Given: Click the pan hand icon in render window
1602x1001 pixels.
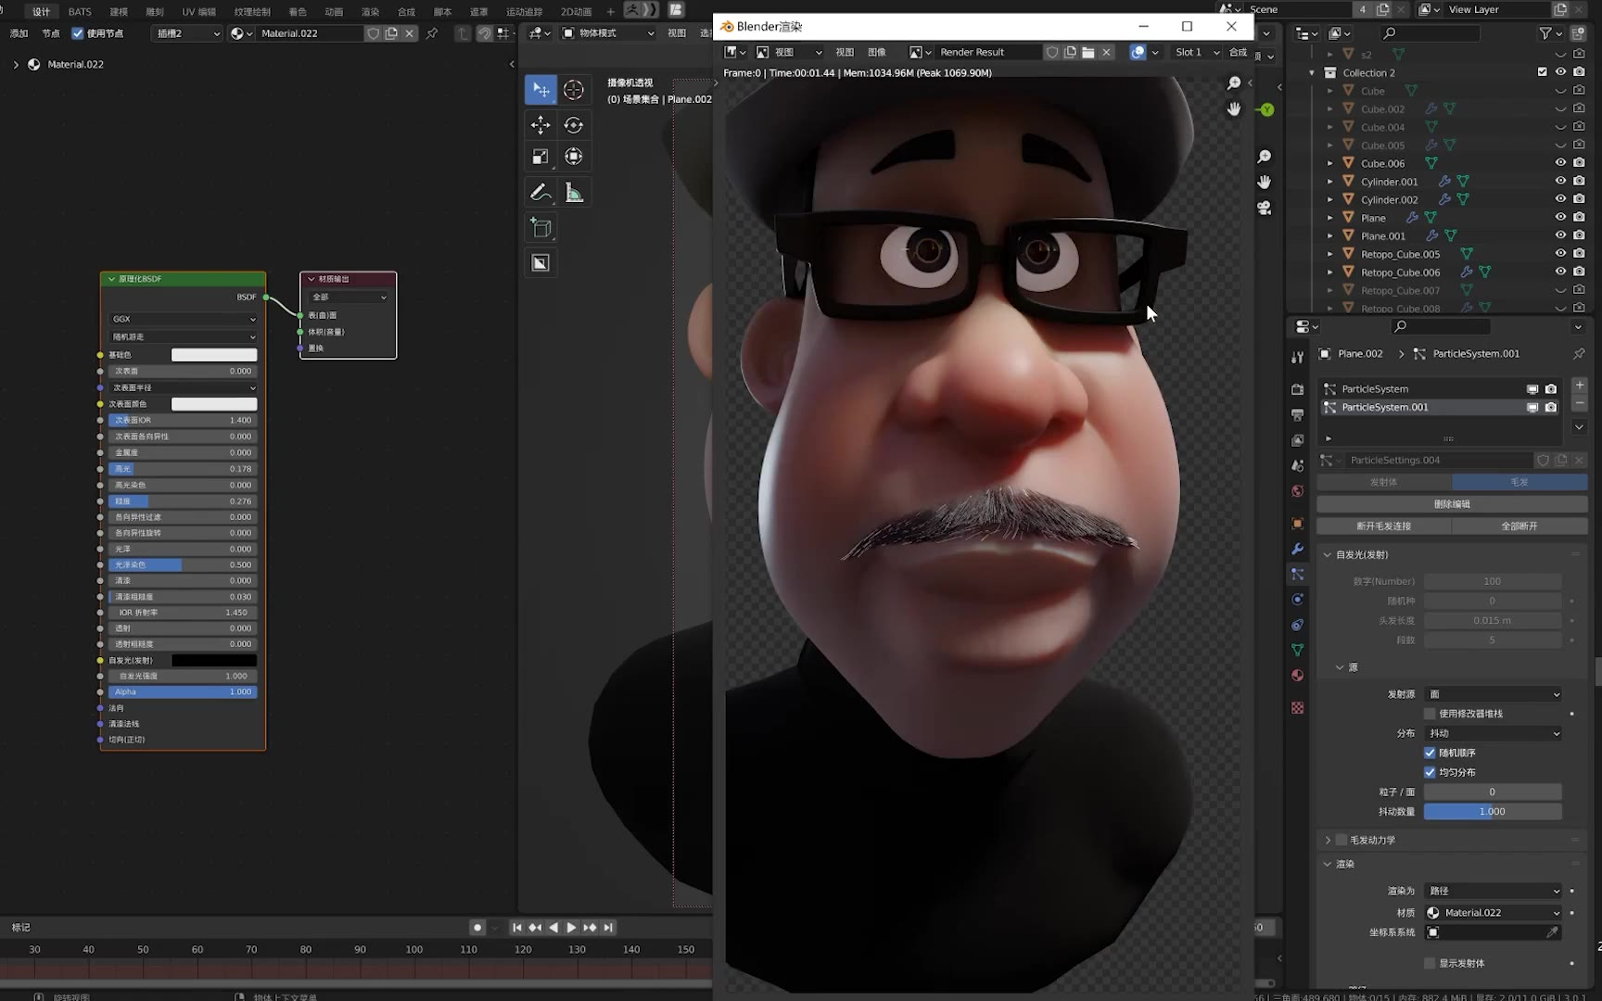Looking at the screenshot, I should pyautogui.click(x=1234, y=108).
